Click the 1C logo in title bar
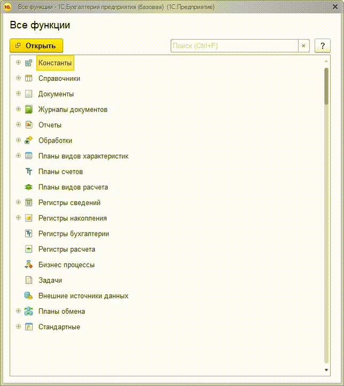Image resolution: width=344 pixels, height=386 pixels. tap(7, 7)
